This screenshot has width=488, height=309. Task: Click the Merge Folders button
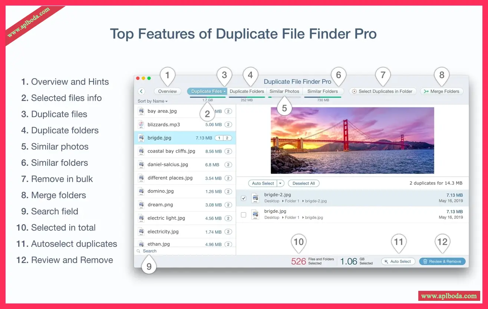442,91
